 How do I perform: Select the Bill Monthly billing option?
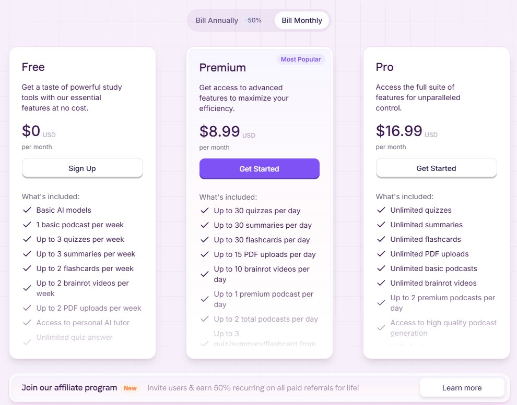point(302,21)
